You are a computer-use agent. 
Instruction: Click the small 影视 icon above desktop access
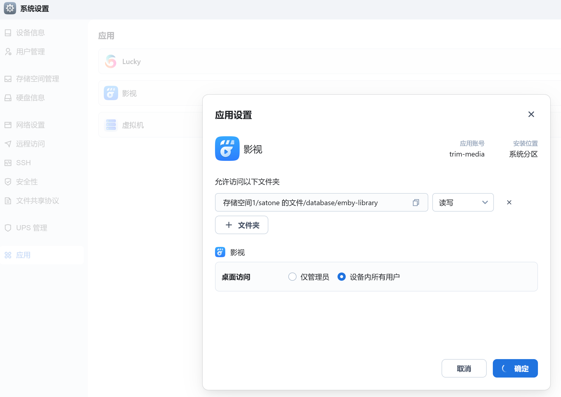click(x=220, y=252)
